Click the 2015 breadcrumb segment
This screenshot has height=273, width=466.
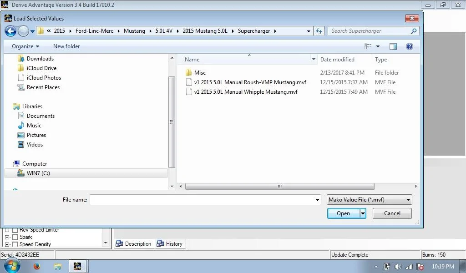tap(60, 31)
